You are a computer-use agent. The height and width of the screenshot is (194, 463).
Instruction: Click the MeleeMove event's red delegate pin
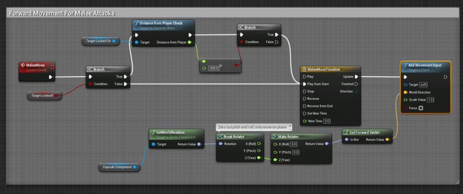pos(53,67)
